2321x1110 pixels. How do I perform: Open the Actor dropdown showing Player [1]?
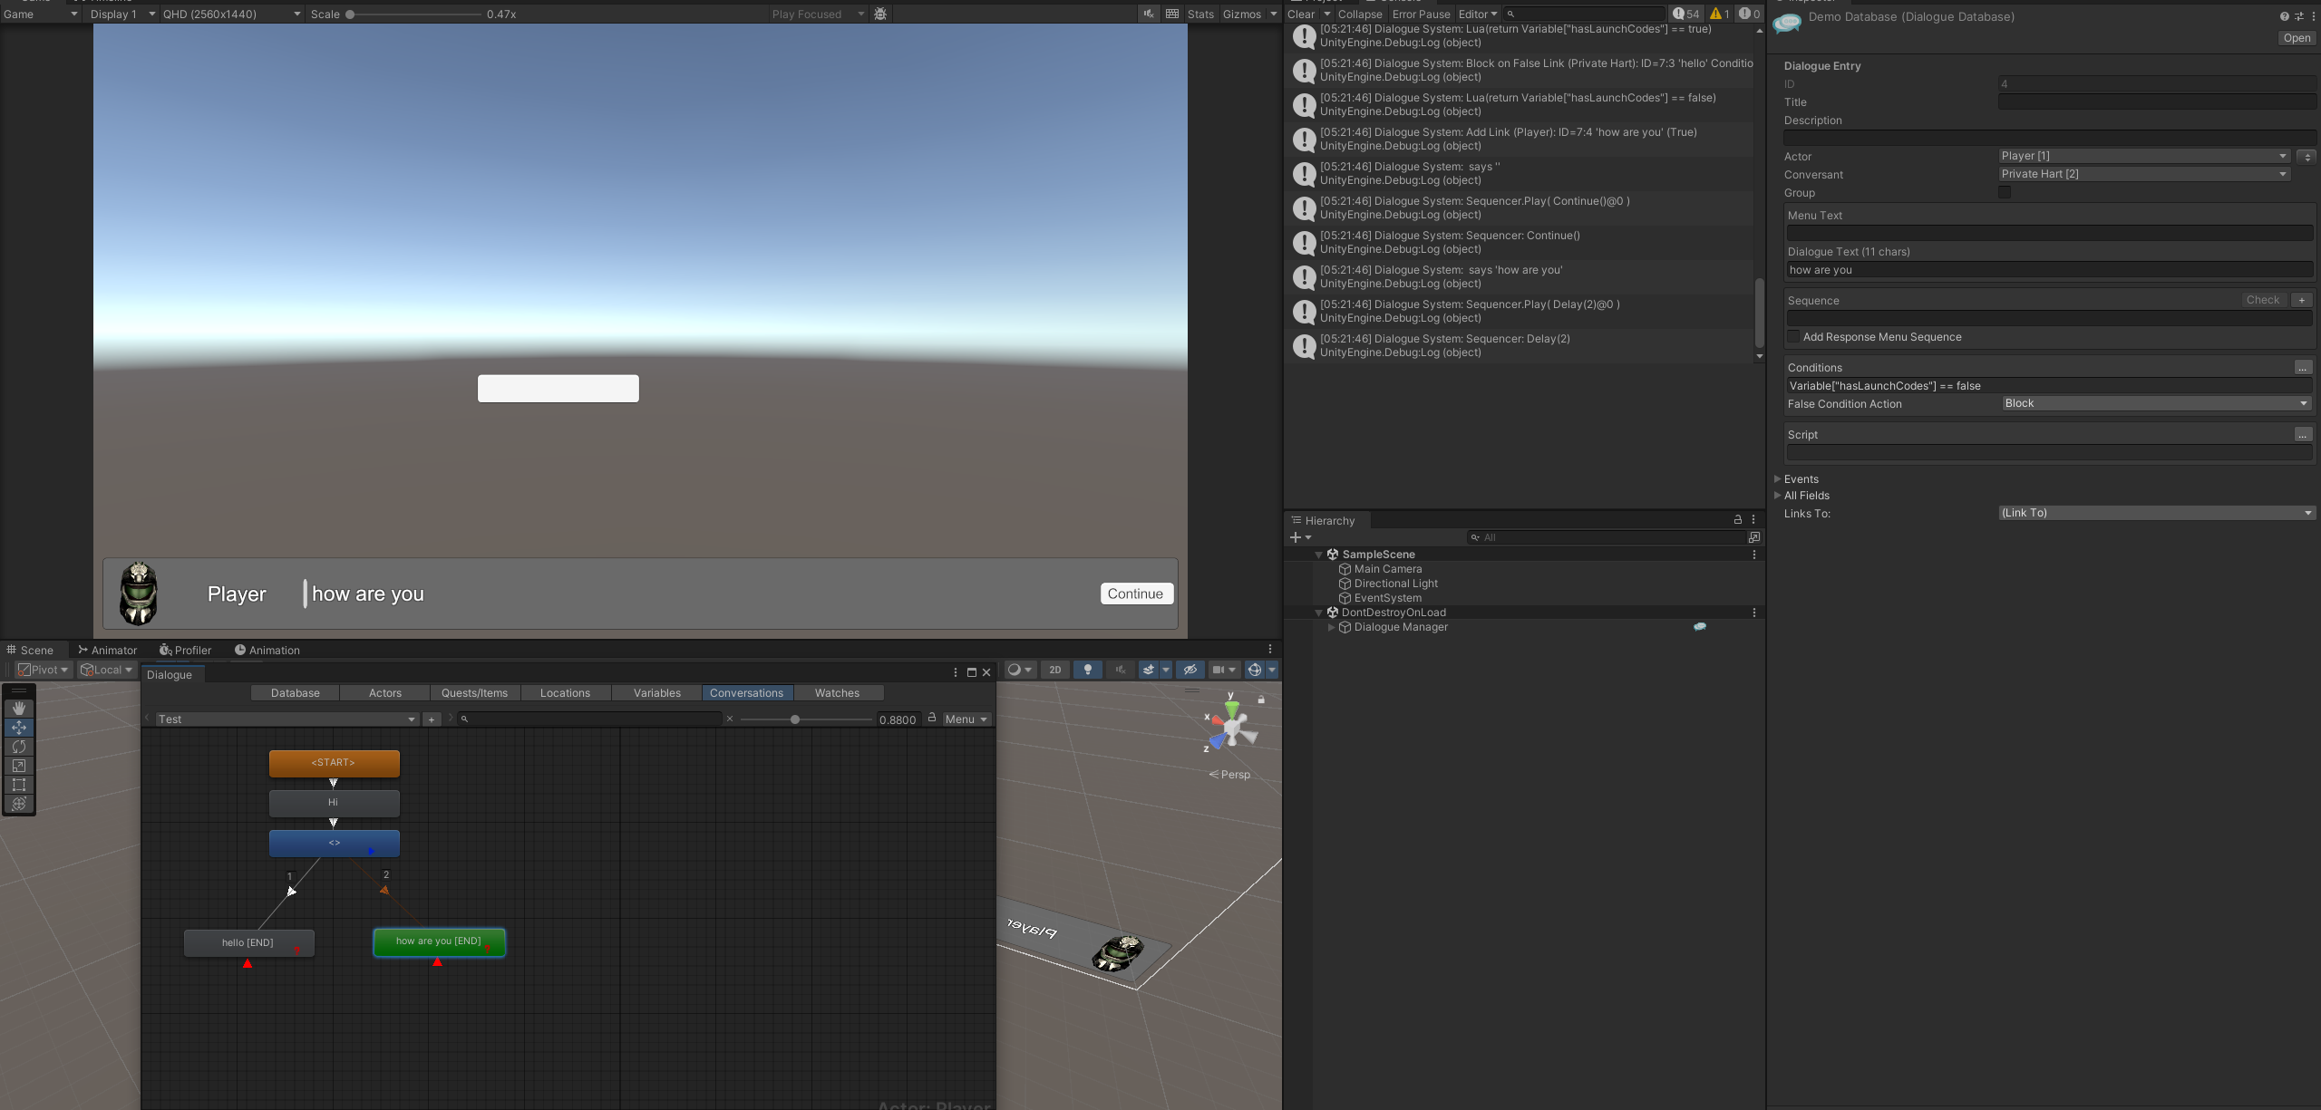click(x=2144, y=156)
